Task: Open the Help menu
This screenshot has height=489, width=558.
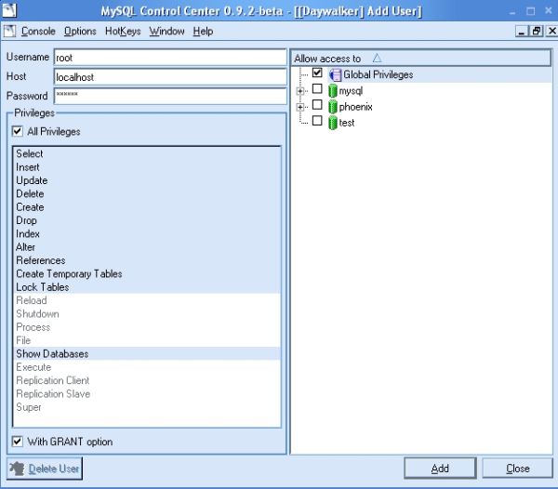Action: click(203, 32)
